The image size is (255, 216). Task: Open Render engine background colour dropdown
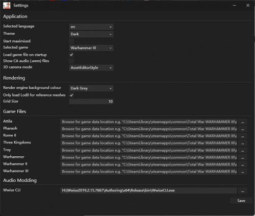tap(91, 88)
